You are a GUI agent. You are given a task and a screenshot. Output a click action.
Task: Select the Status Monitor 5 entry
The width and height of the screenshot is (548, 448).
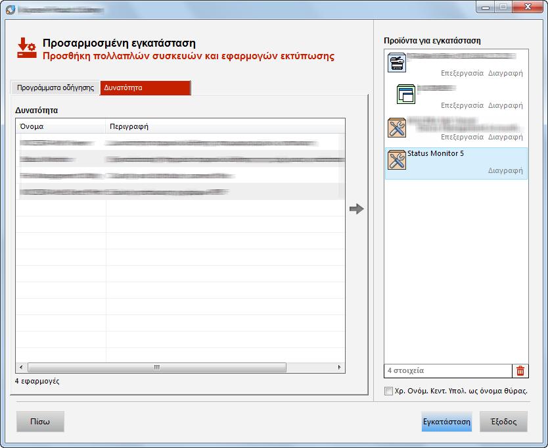click(456, 163)
